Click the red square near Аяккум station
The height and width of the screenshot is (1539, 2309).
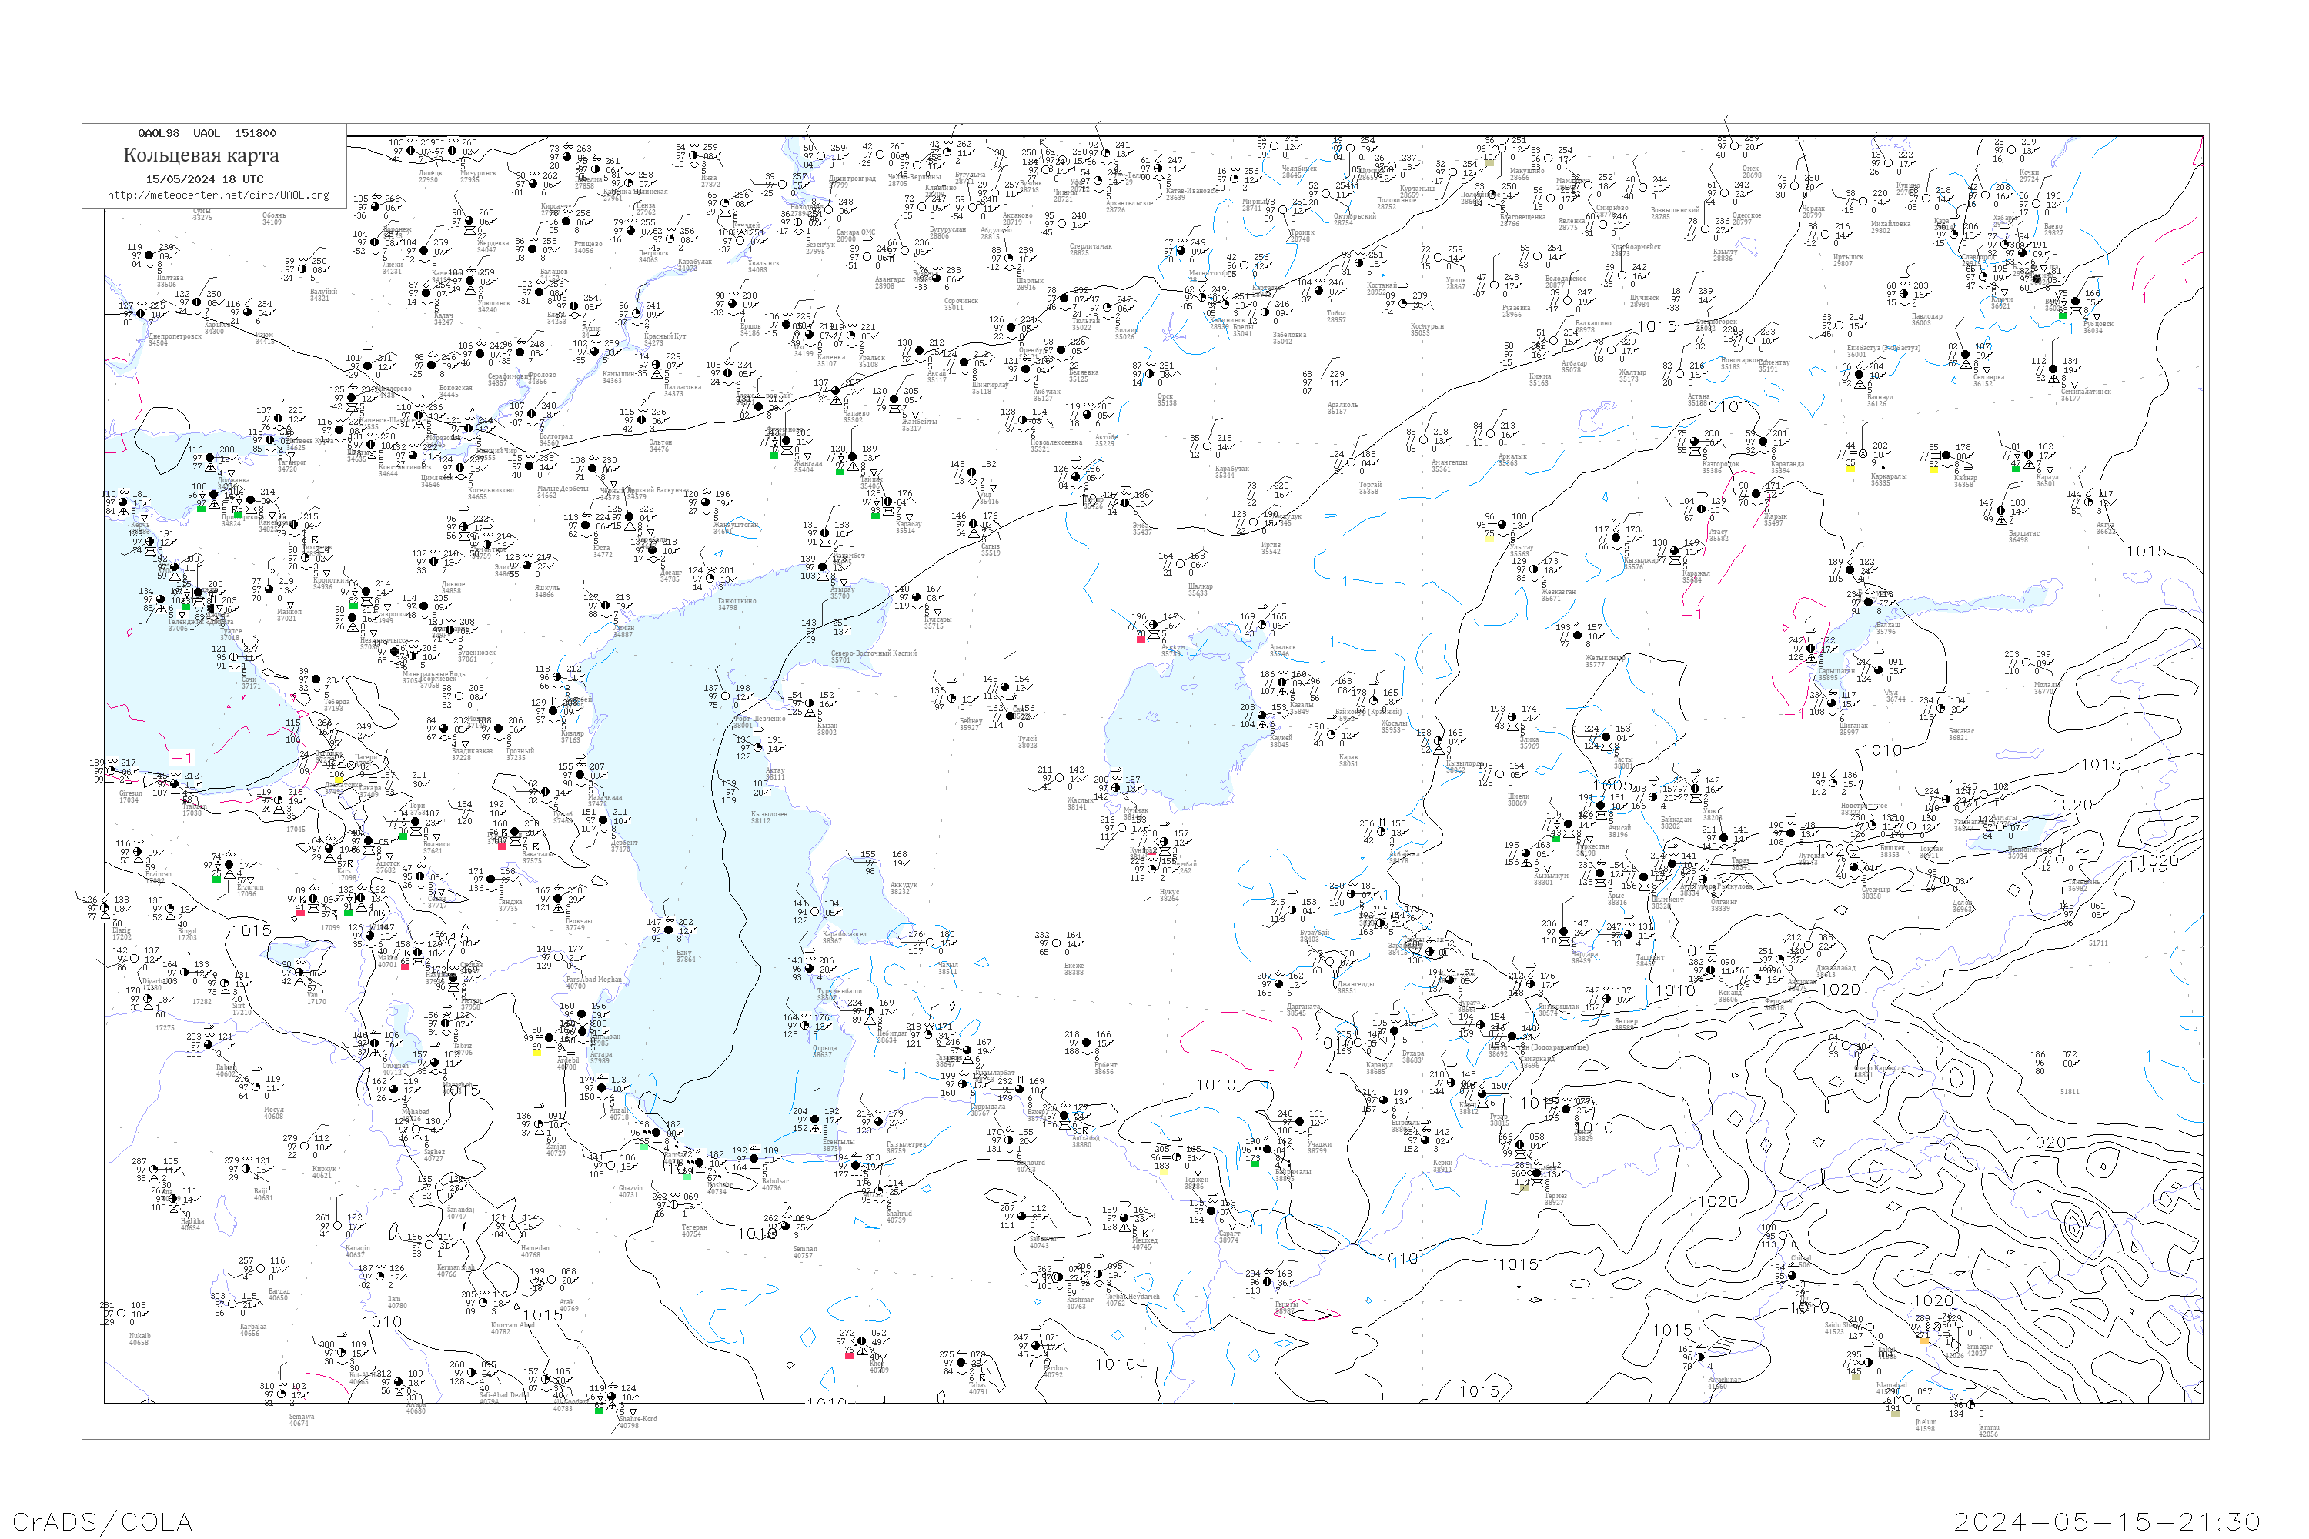click(x=1140, y=639)
